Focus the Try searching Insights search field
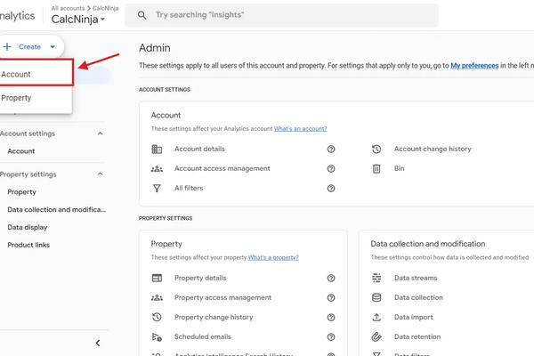The width and height of the screenshot is (534, 356). click(x=282, y=15)
